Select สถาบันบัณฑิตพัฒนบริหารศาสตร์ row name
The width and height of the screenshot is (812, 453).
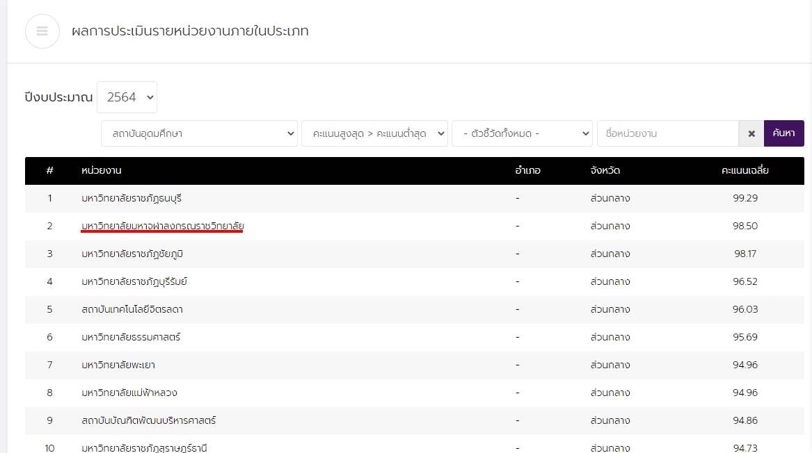pos(149,420)
